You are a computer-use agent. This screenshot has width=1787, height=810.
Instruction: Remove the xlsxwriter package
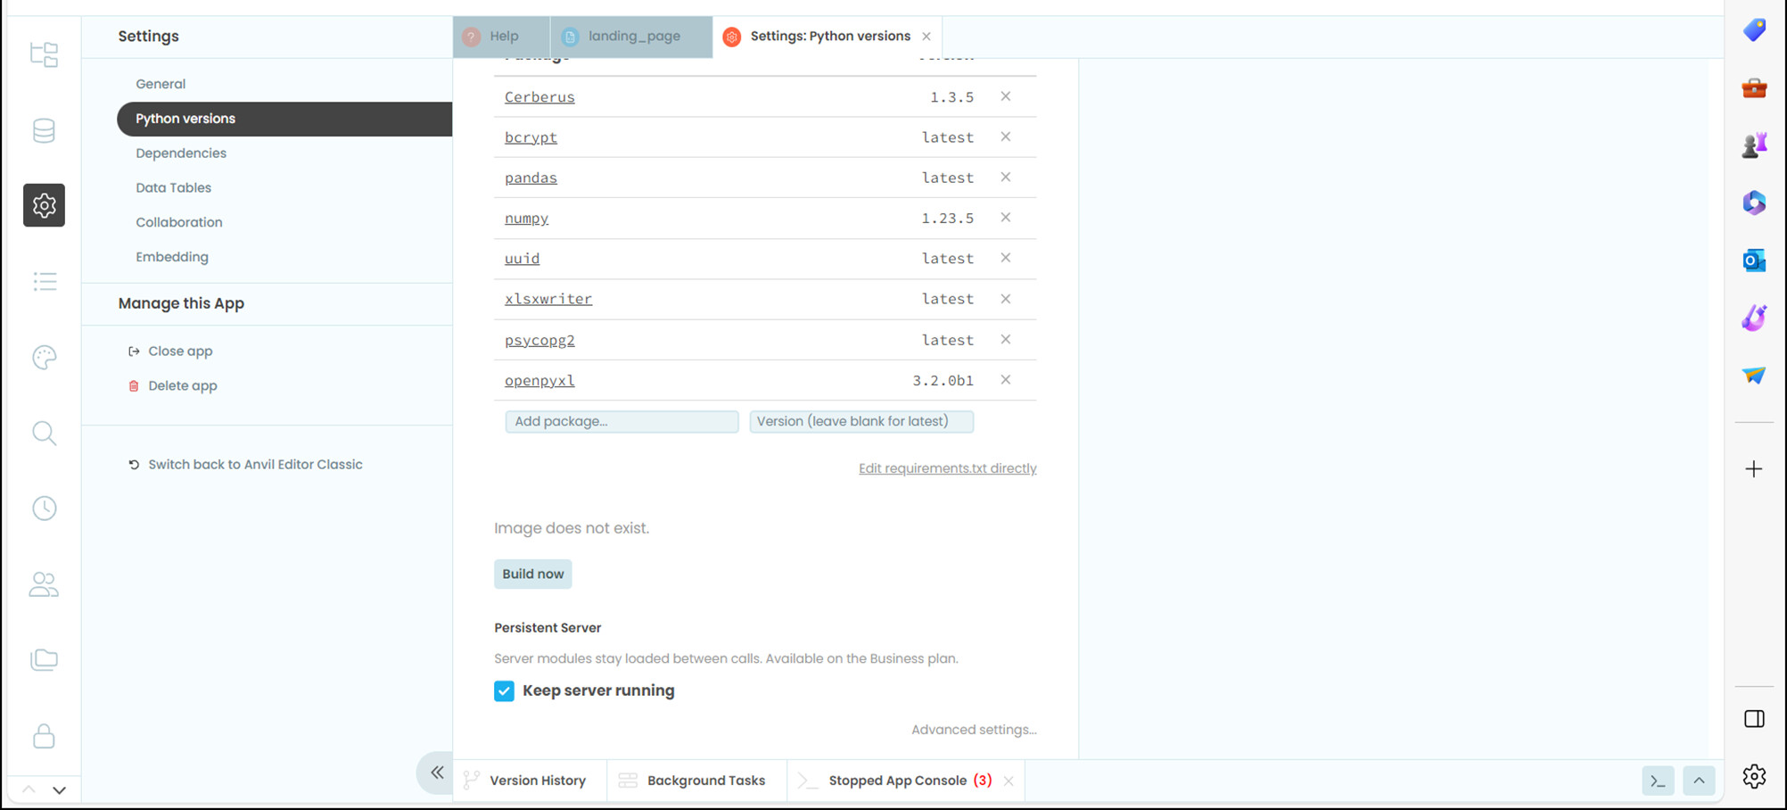pyautogui.click(x=1005, y=299)
